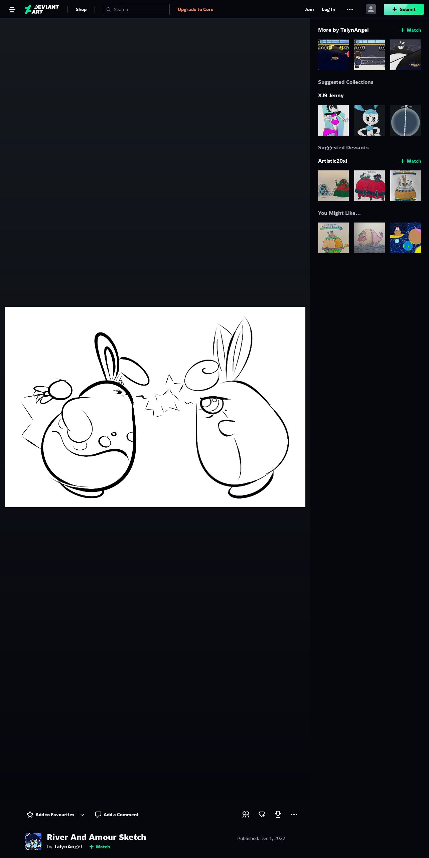
Task: Open the user profile avatar icon
Action: point(371,9)
